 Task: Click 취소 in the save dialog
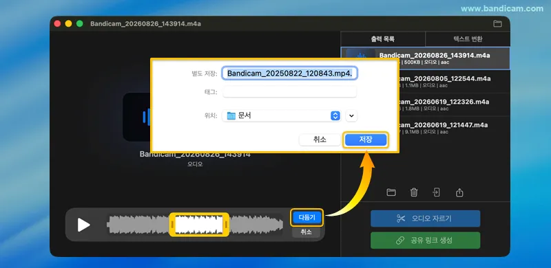point(320,139)
